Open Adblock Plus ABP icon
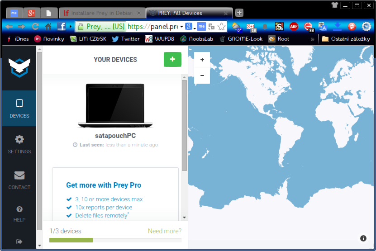Screen dimensions: 376x251 [x=294, y=26]
